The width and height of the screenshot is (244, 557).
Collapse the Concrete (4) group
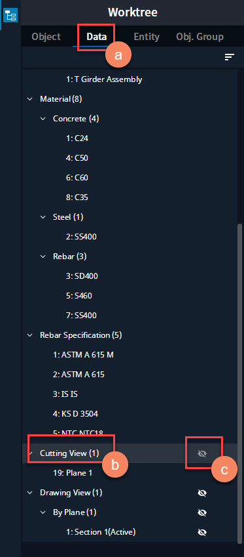[x=43, y=119]
